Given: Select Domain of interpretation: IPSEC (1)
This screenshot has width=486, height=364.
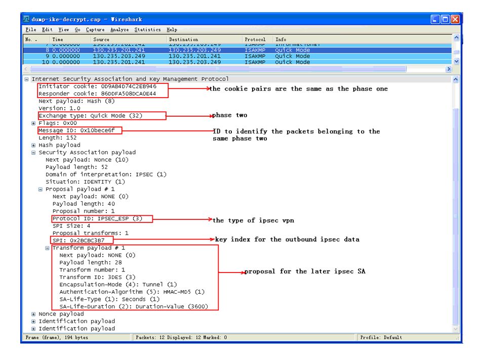Looking at the screenshot, I should 106,174.
